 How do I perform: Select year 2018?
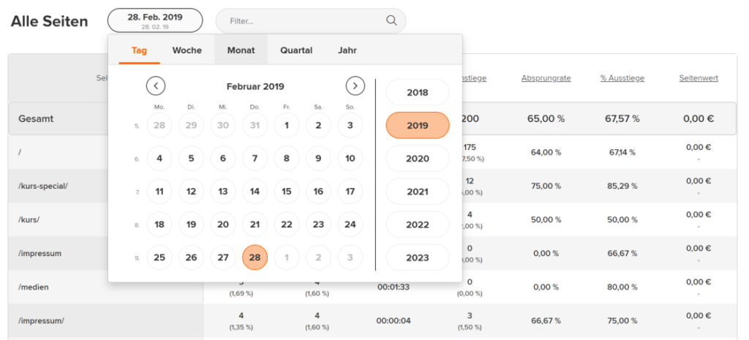pyautogui.click(x=418, y=93)
